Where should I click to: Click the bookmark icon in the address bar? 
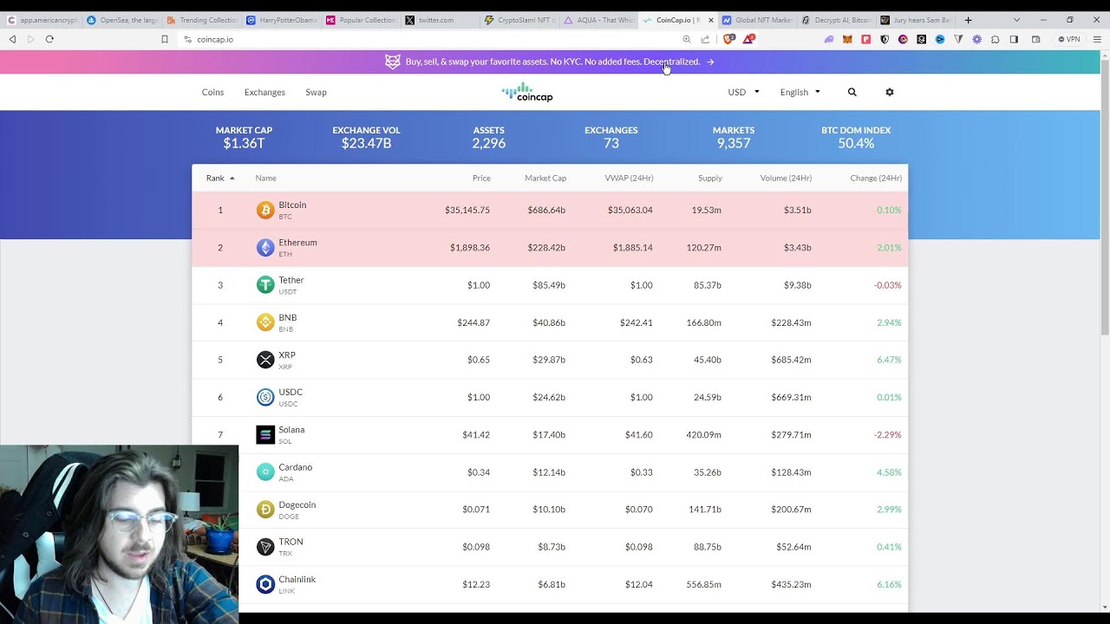165,39
